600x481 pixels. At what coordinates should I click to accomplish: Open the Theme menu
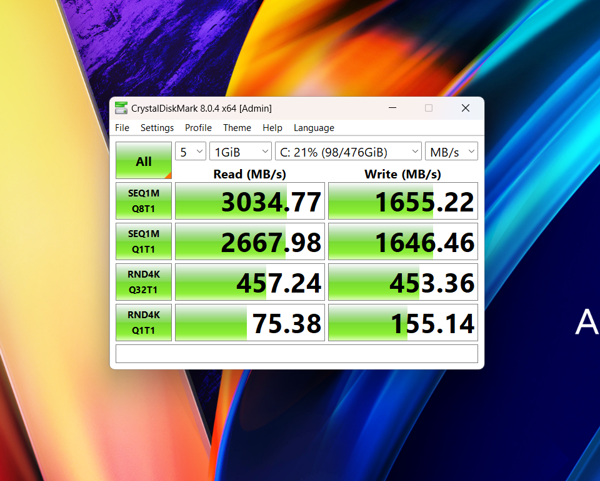tap(237, 128)
